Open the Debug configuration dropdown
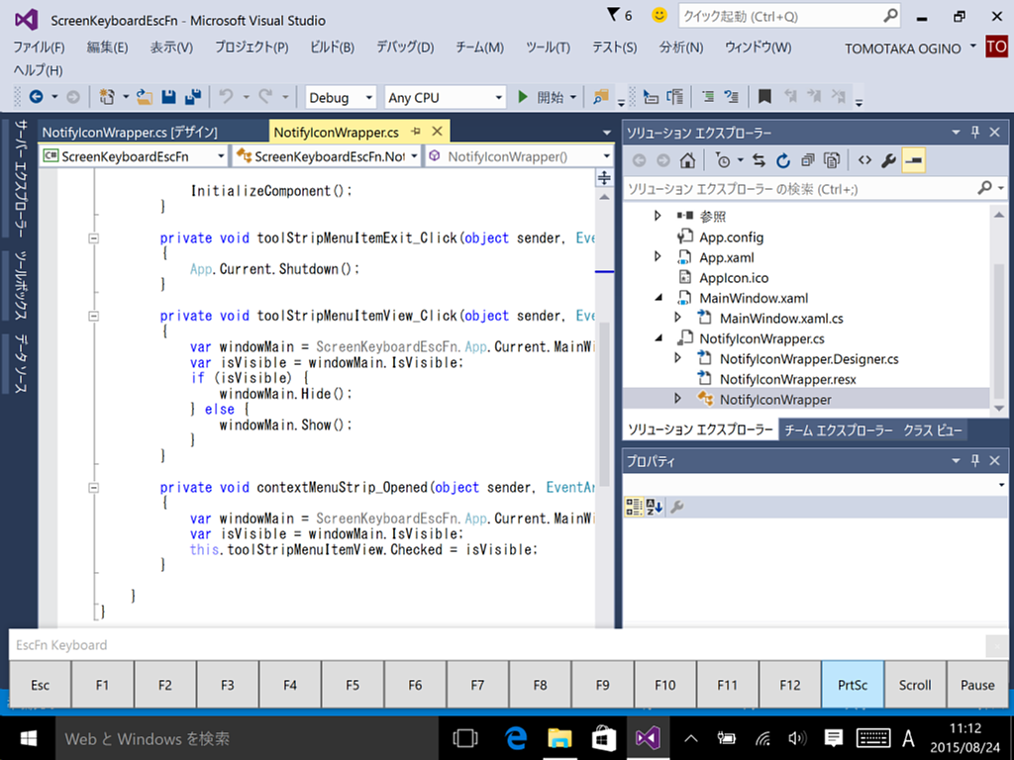The image size is (1014, 760). (340, 97)
